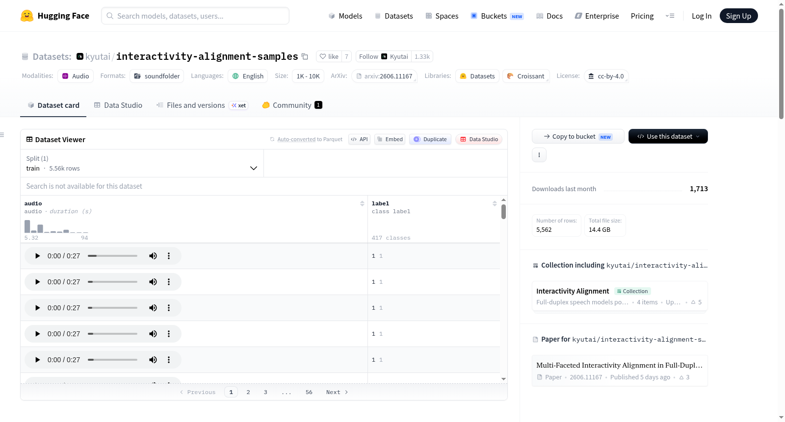Open the three-dot menu below Copy to bucket

(539, 155)
